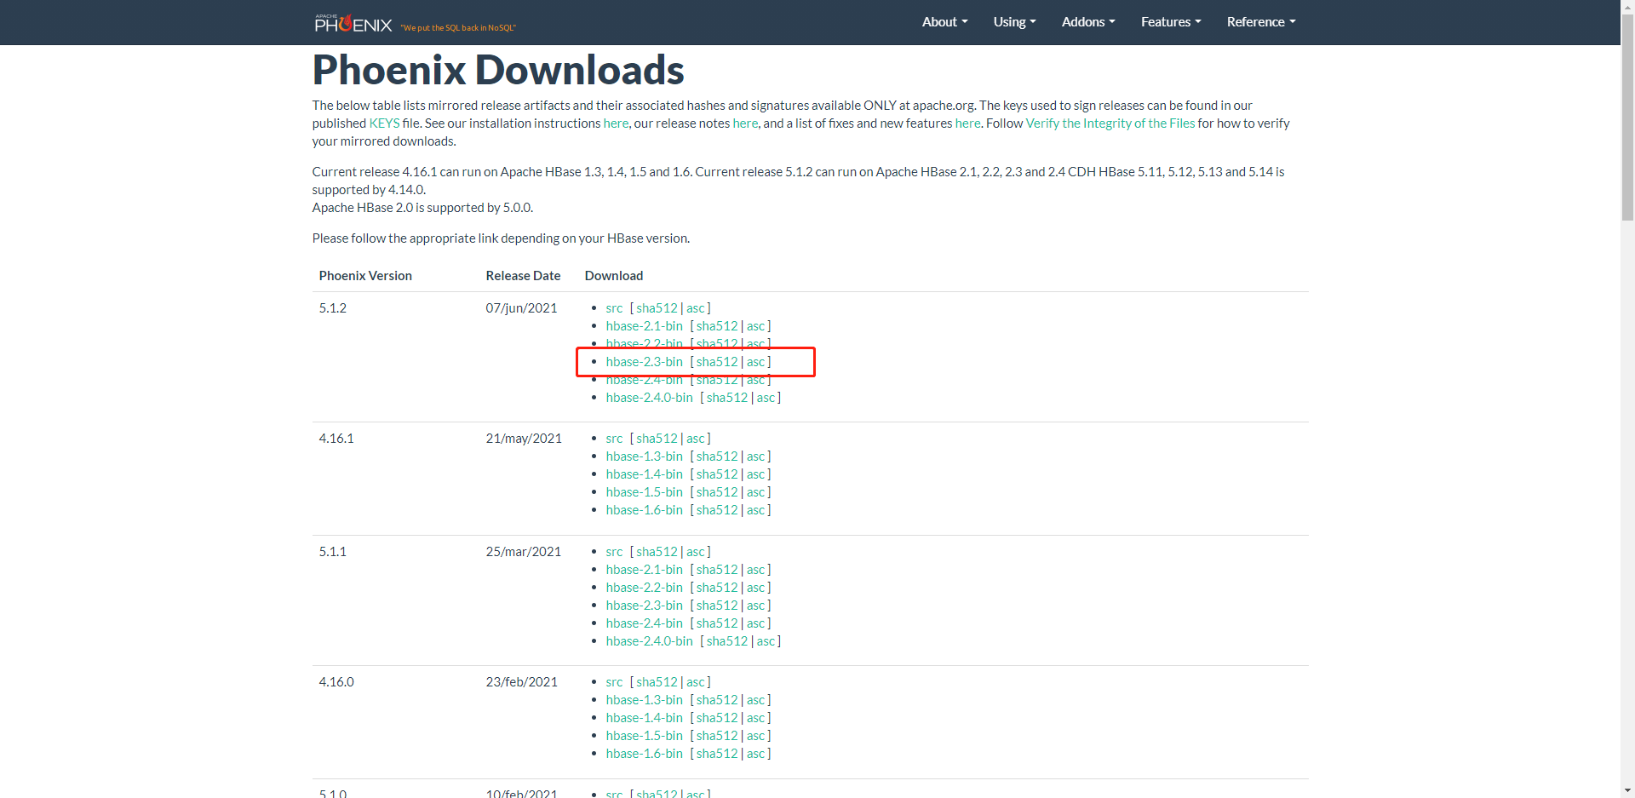This screenshot has width=1635, height=798.
Task: Download 4.16.0 hbase-1.5-bin
Action: 645,736
